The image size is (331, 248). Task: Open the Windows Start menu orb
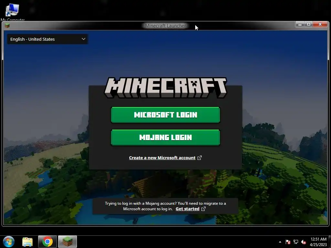[x=9, y=242]
